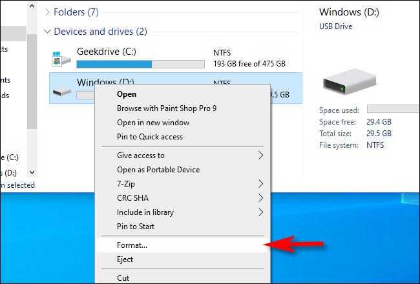This screenshot has width=420, height=284.
Task: Select Open as Portable Device
Action: [158, 170]
